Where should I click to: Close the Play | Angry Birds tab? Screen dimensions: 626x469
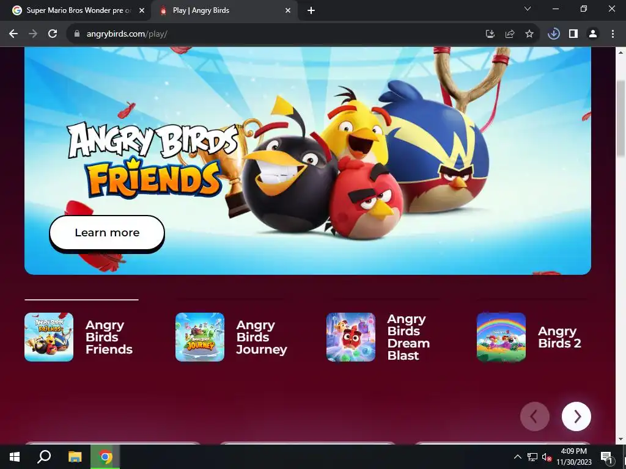(288, 10)
